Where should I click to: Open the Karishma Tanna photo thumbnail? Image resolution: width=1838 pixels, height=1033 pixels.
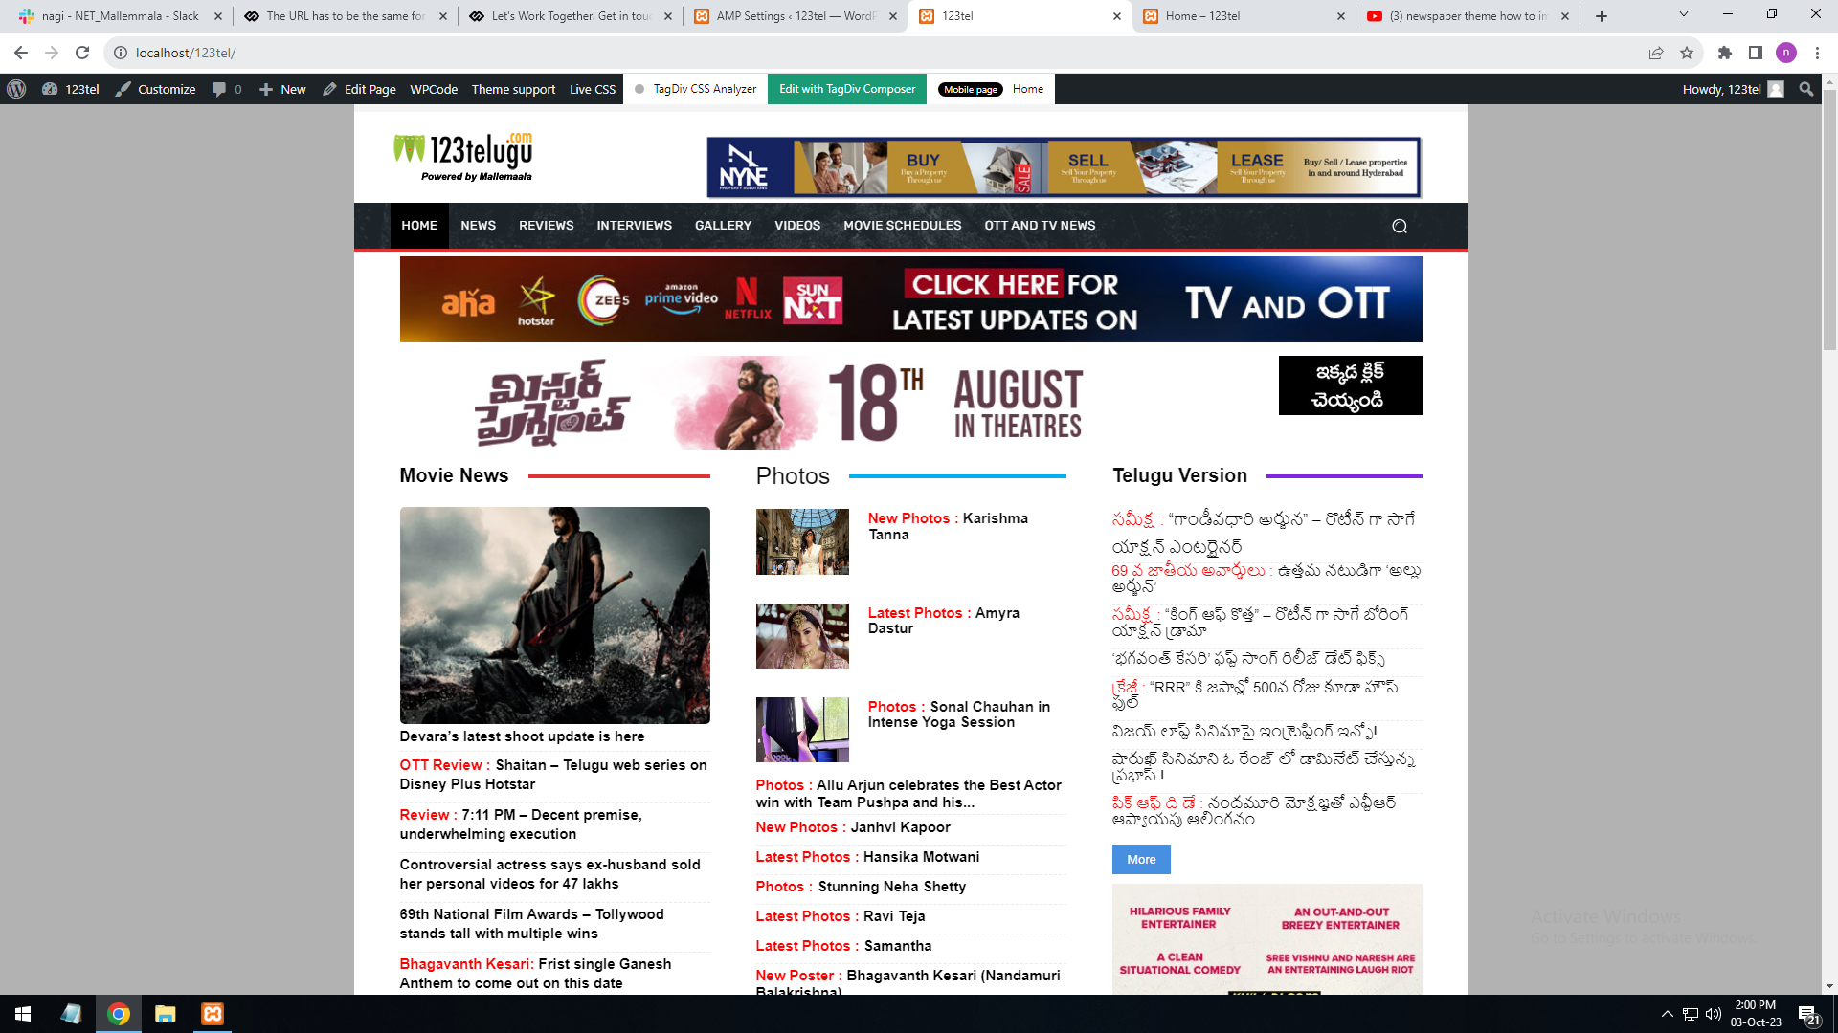tap(802, 541)
